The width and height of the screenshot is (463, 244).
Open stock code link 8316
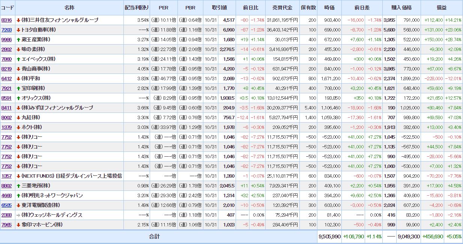(6, 20)
